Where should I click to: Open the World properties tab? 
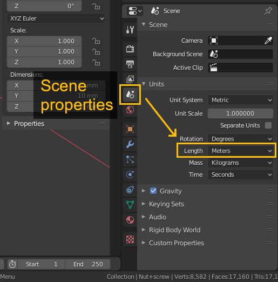130,110
